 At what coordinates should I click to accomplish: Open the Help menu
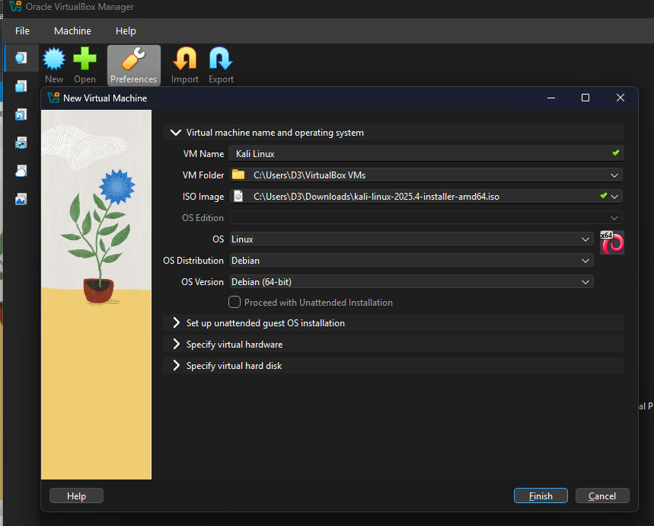(126, 31)
